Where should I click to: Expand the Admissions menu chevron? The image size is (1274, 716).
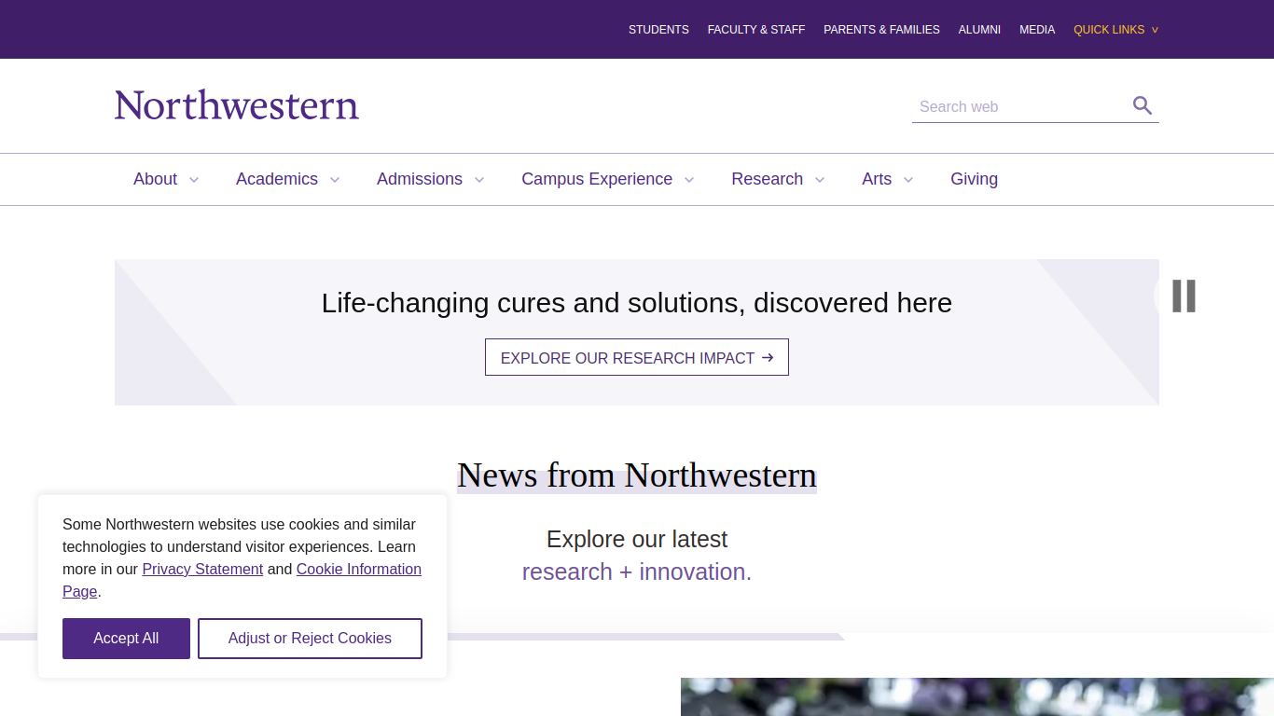click(479, 180)
